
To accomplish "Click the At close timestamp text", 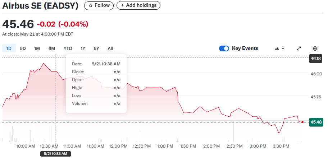I will [38, 34].
